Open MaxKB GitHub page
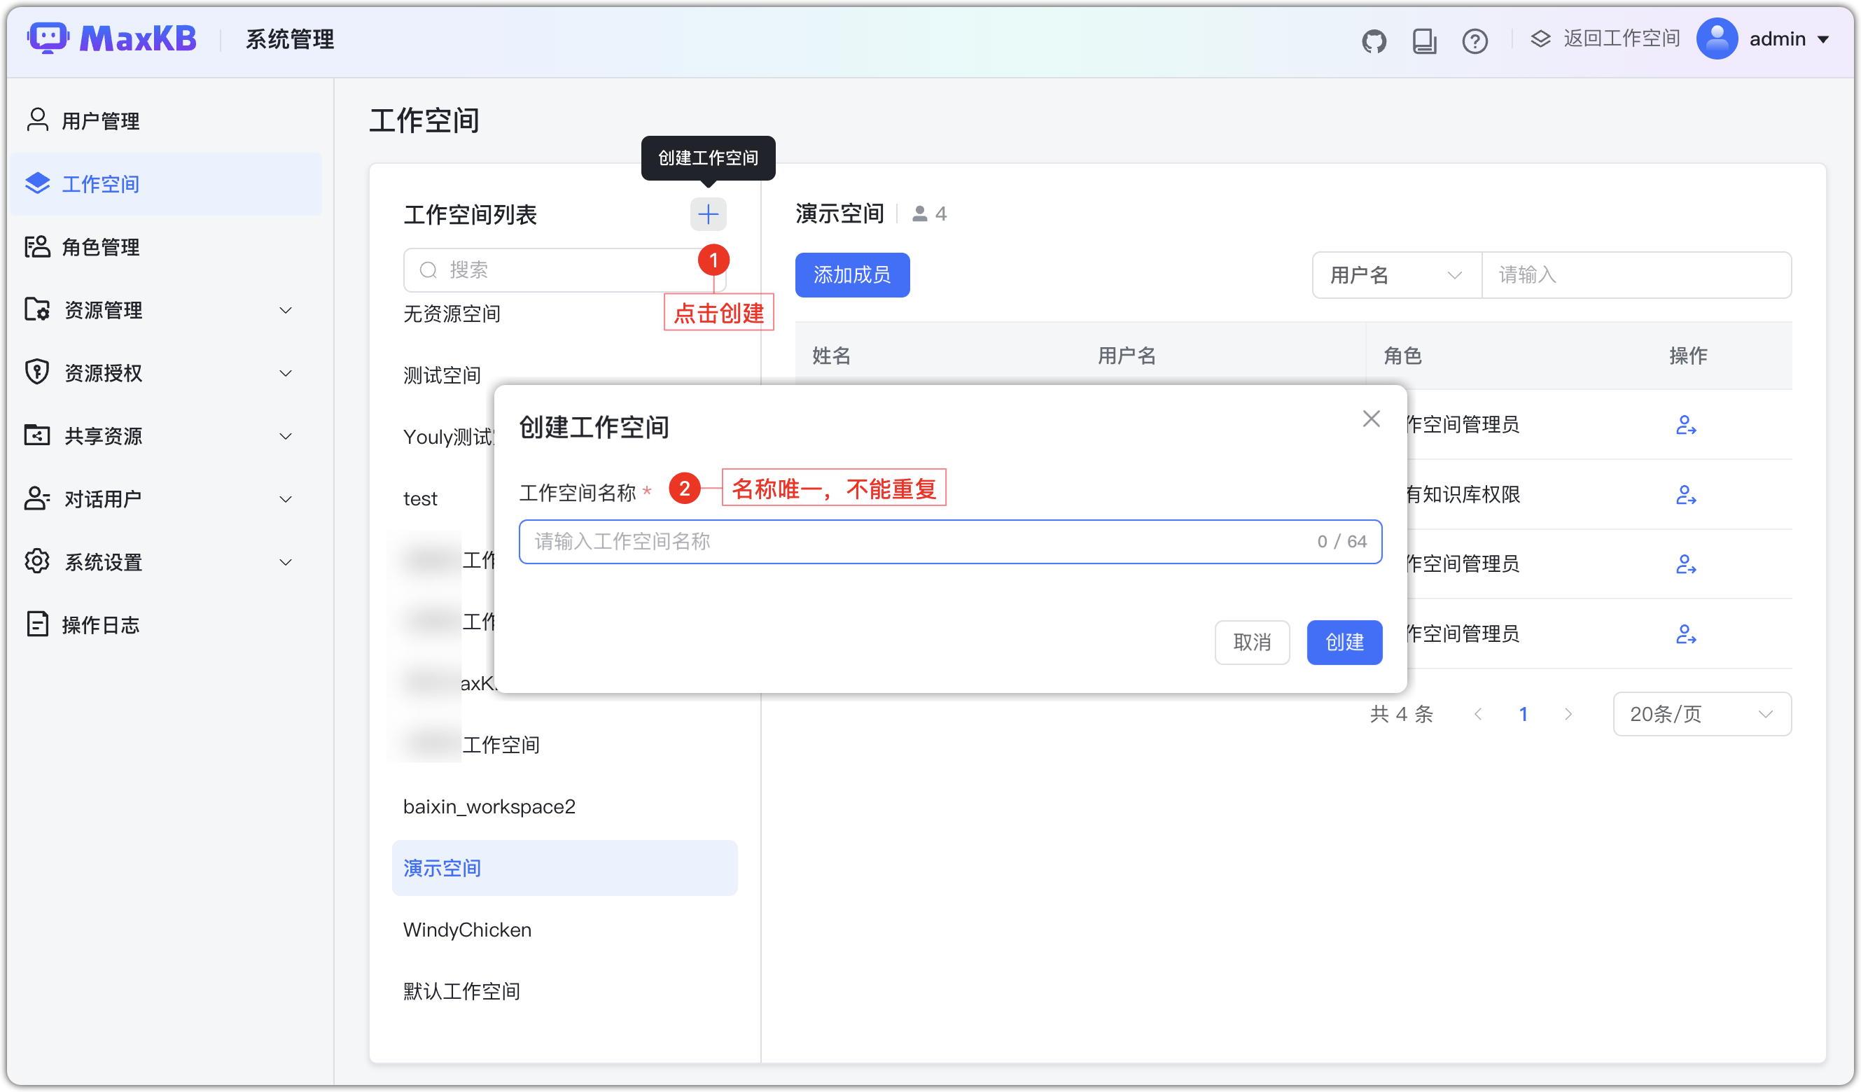The height and width of the screenshot is (1092, 1861). [1374, 41]
